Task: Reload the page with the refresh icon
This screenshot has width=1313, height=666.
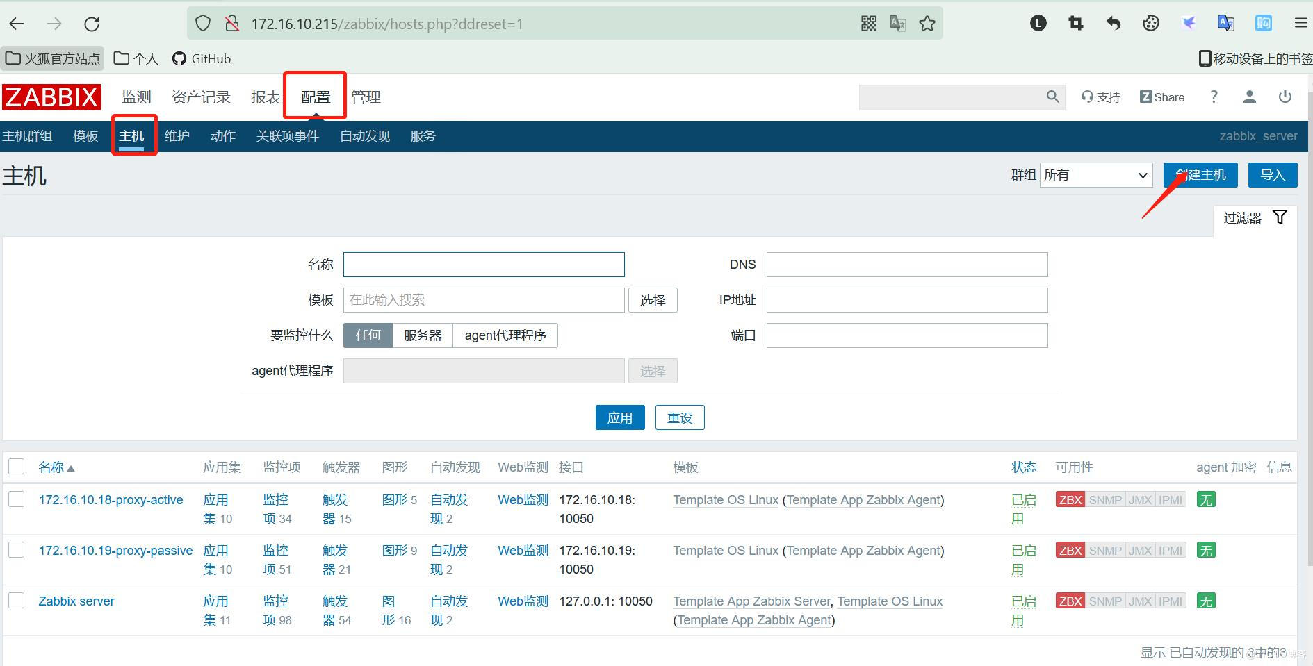Action: pyautogui.click(x=92, y=24)
